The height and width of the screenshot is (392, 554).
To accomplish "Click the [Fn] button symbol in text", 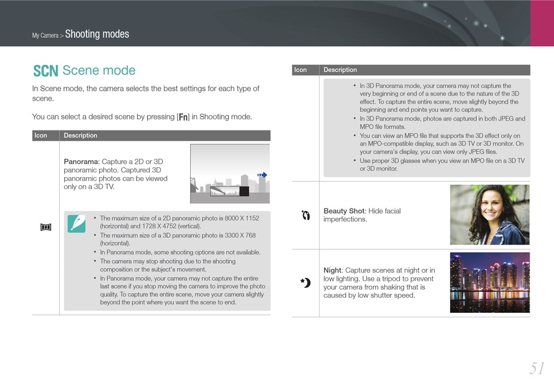I will pos(183,117).
